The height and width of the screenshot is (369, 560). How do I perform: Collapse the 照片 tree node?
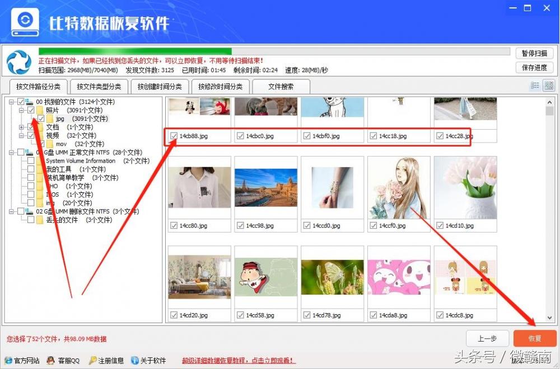coord(22,111)
